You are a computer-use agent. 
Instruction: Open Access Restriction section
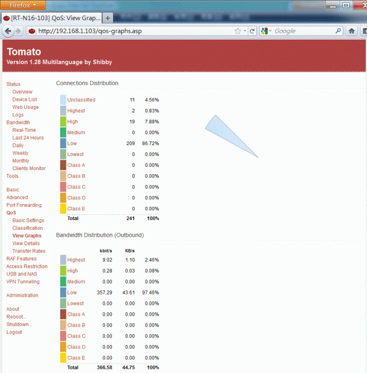pos(27,266)
